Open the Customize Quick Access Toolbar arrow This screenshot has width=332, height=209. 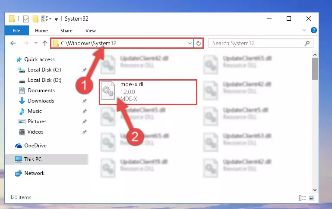[56, 19]
